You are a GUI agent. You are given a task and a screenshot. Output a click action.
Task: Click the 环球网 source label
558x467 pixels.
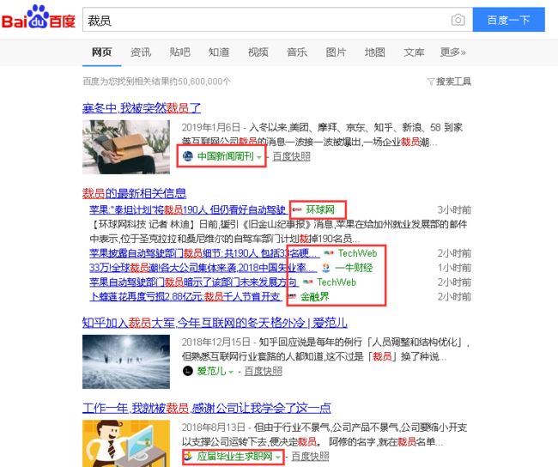[320, 209]
